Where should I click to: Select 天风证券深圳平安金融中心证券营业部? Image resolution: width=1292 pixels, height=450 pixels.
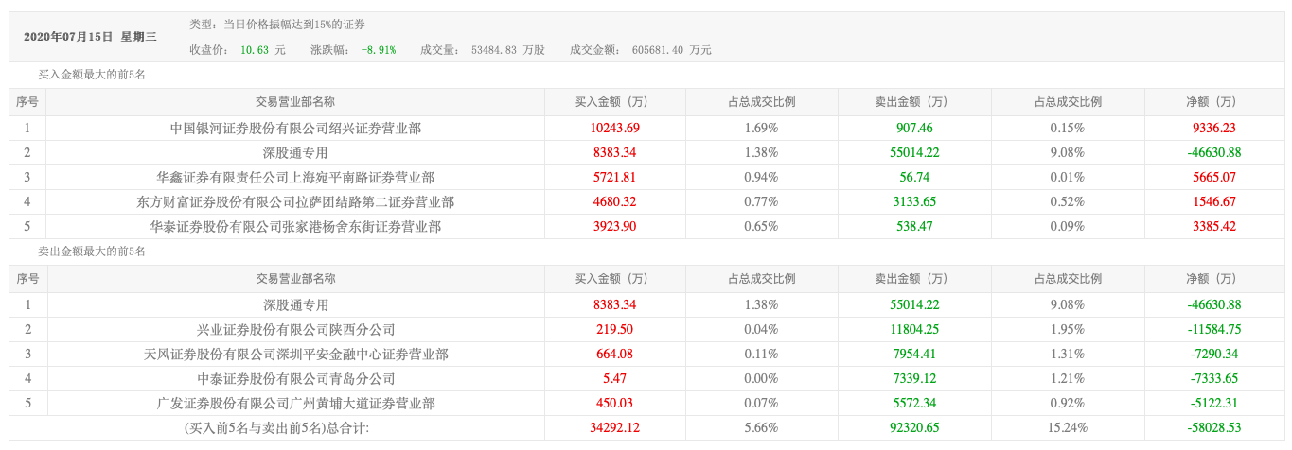tap(295, 355)
